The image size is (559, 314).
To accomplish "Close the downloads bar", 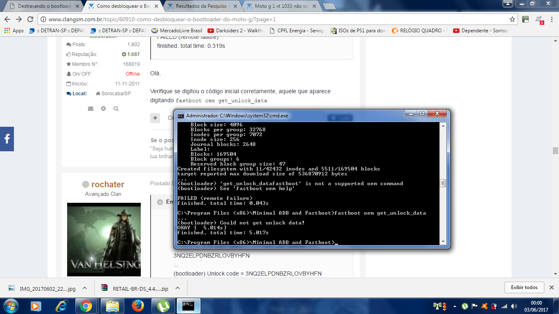I will click(x=551, y=287).
